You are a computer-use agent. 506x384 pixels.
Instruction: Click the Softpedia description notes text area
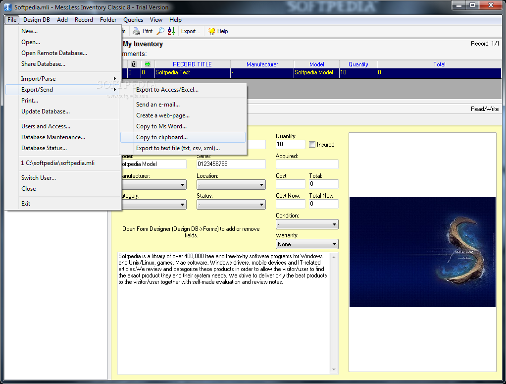coord(224,313)
